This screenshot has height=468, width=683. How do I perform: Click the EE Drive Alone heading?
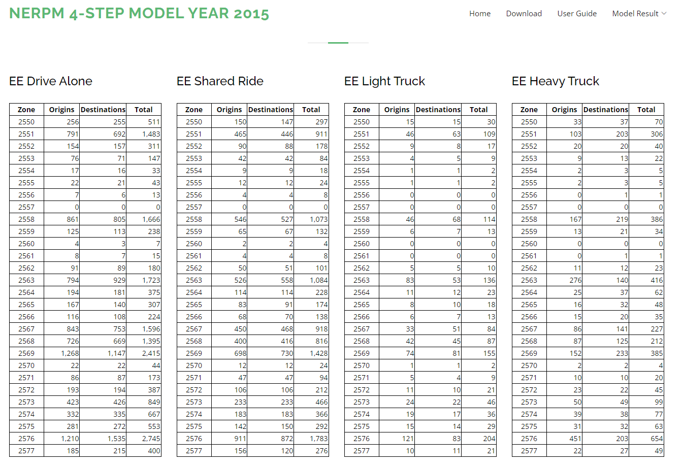click(x=51, y=81)
